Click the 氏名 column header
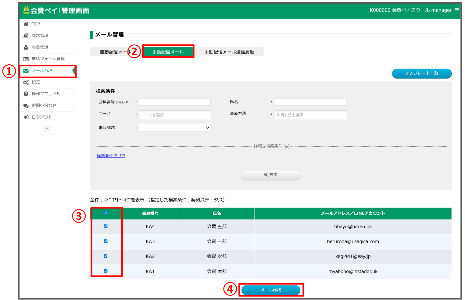This screenshot has width=465, height=300. (x=217, y=213)
